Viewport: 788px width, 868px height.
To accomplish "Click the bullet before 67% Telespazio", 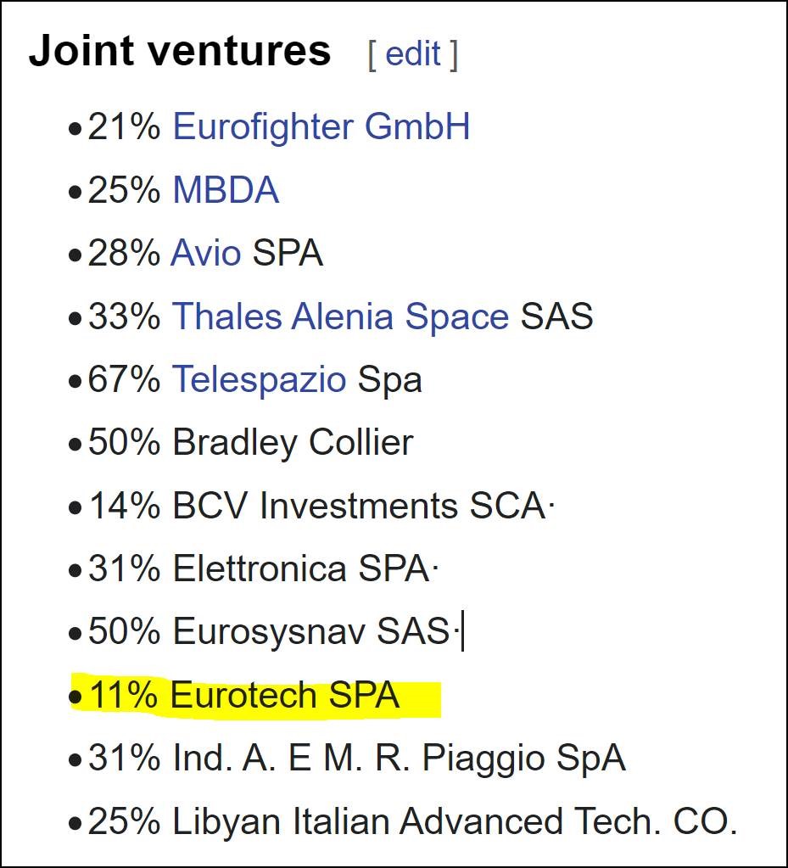I will (75, 382).
